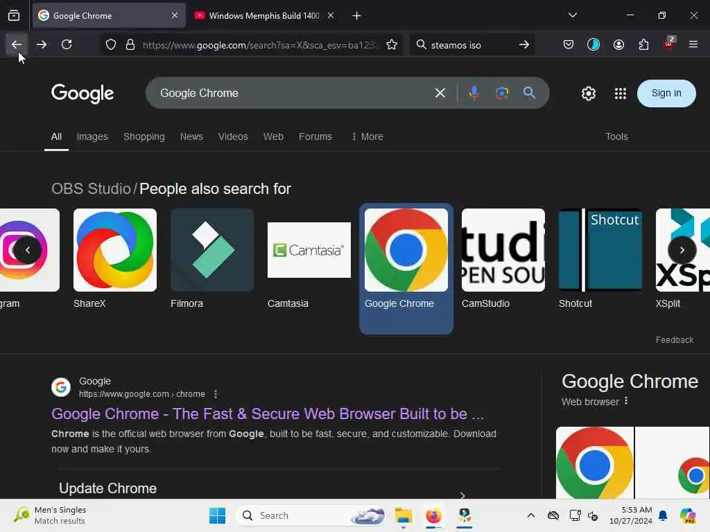Open the Firefox application menu
Image resolution: width=710 pixels, height=532 pixels.
coord(693,45)
